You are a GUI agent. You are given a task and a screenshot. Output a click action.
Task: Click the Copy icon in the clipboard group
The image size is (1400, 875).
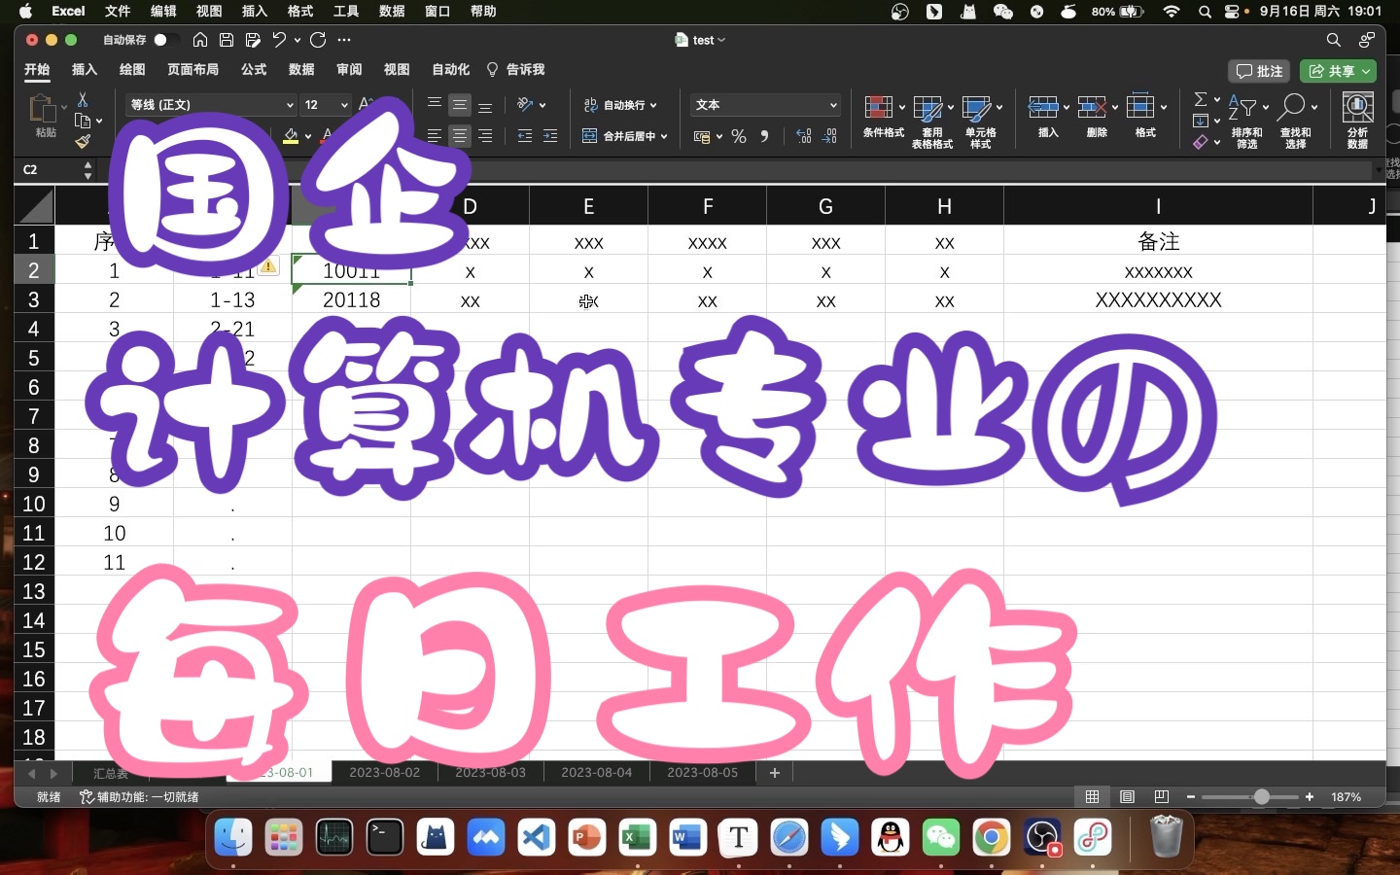[83, 121]
